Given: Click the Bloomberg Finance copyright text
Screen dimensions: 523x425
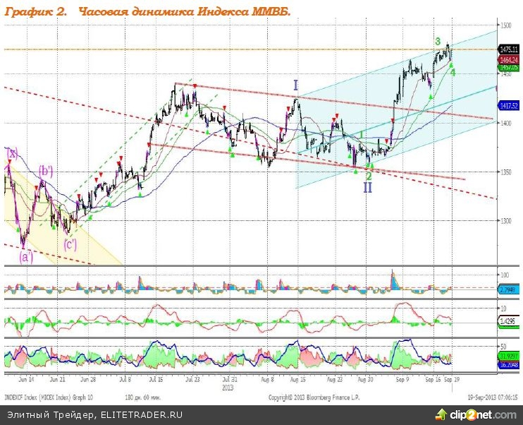Looking at the screenshot, I should (314, 397).
